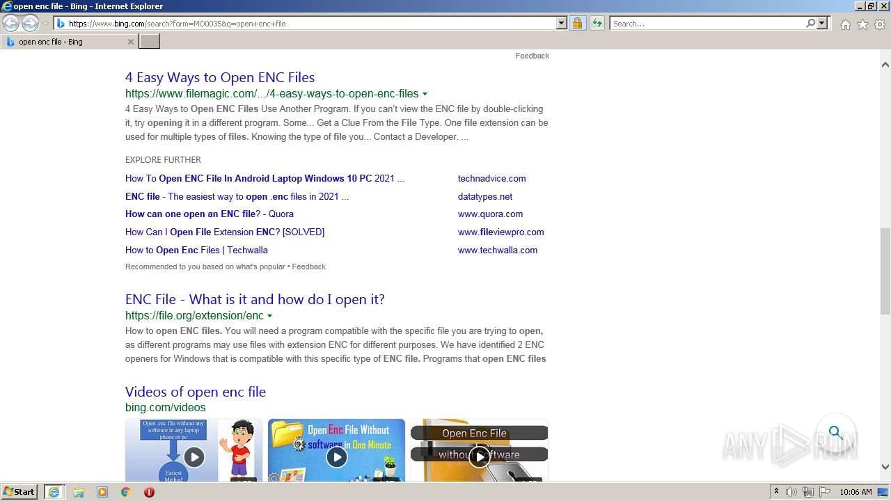Open the bing.com/videos link
The width and height of the screenshot is (891, 501).
166,408
